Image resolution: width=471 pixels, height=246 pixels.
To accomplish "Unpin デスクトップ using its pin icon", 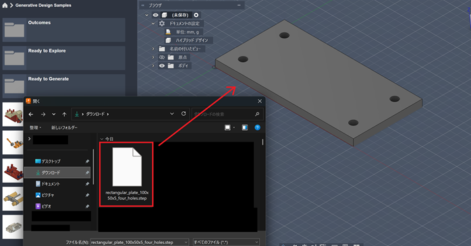I will tap(87, 161).
